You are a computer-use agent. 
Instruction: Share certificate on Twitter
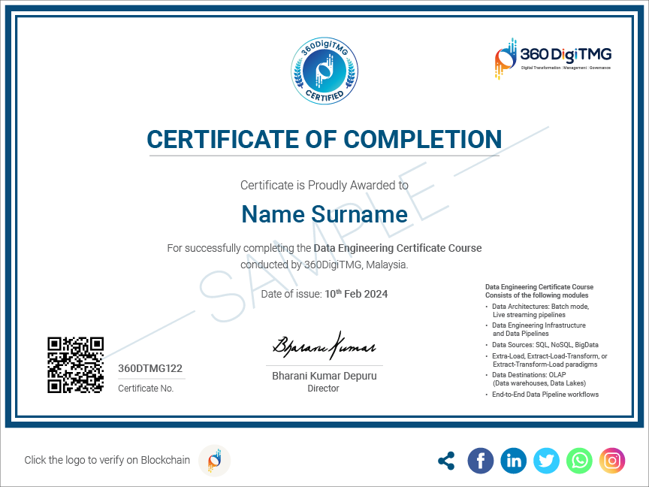tap(546, 461)
